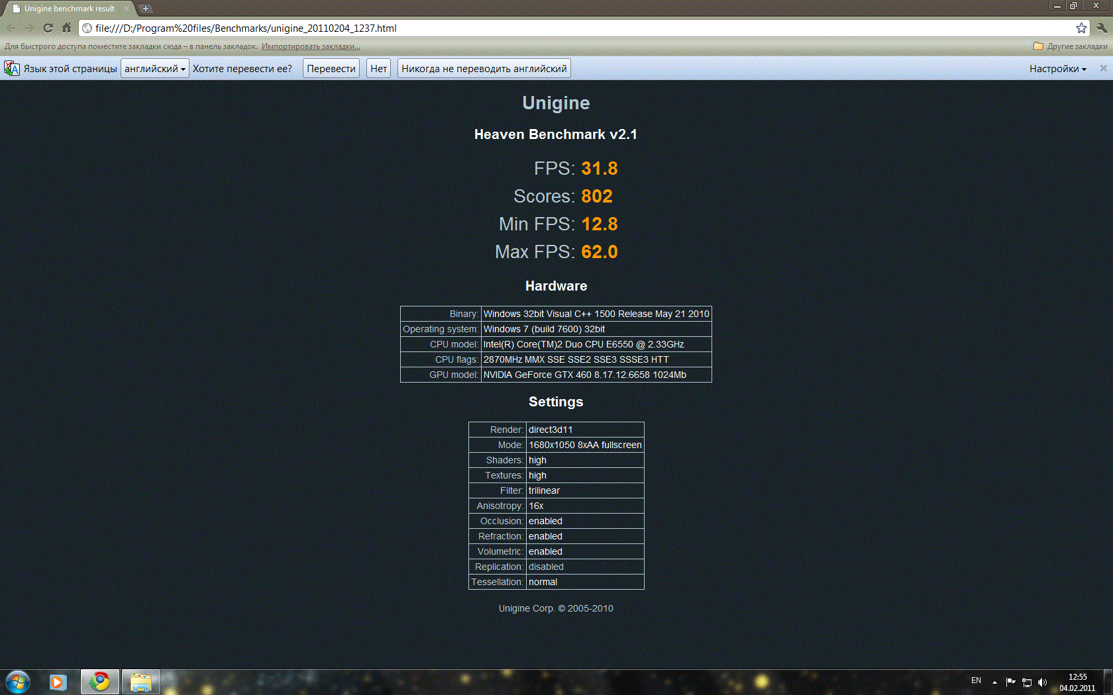Click the 'Нет' button
The image size is (1113, 695).
click(x=379, y=68)
